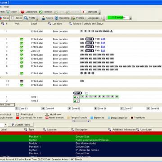Open the Profiles dropdown arrow
This screenshot has height=162, width=162.
tap(86, 18)
